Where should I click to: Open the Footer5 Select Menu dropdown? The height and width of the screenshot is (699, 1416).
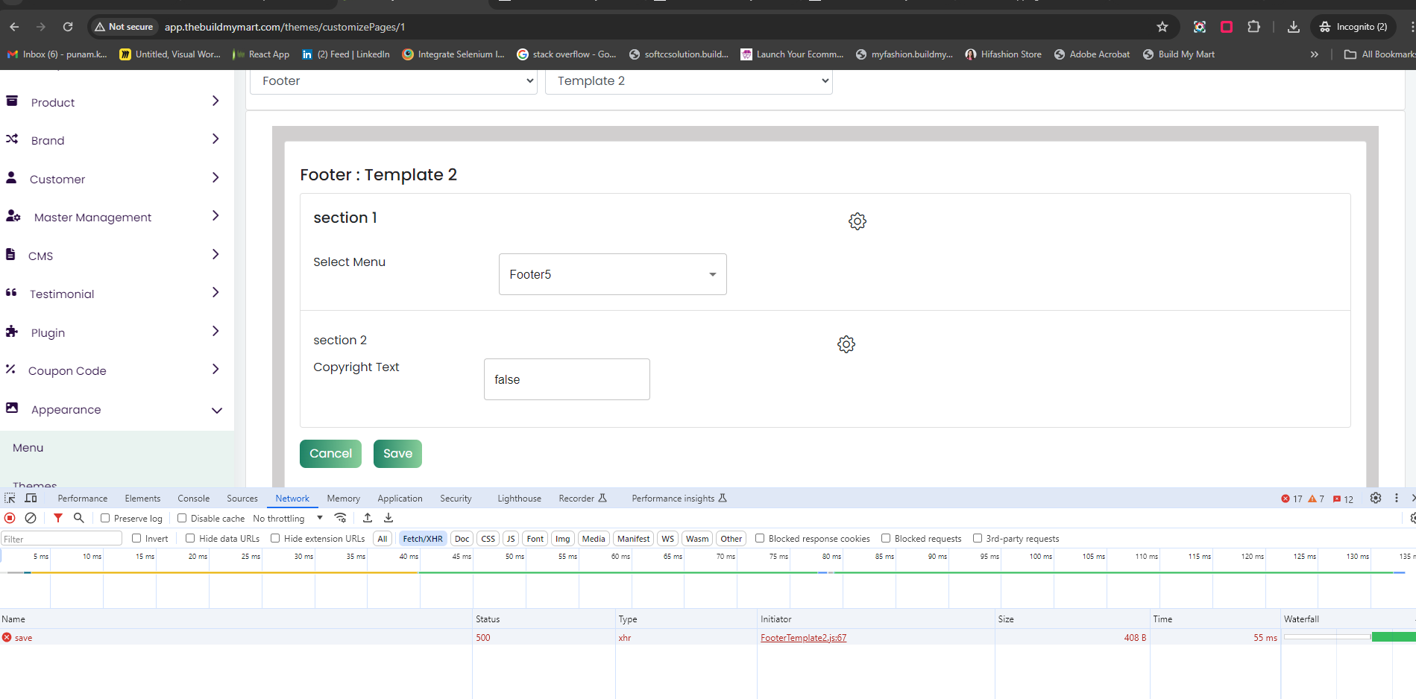(x=613, y=274)
